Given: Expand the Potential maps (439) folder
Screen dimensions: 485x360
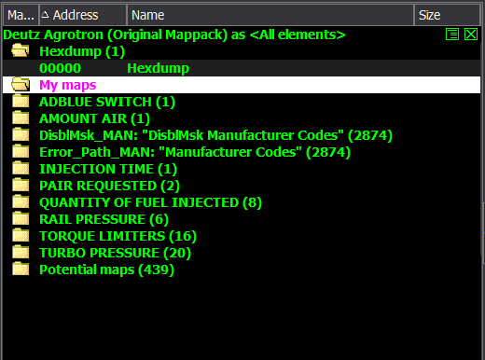Looking at the screenshot, I should coord(106,270).
